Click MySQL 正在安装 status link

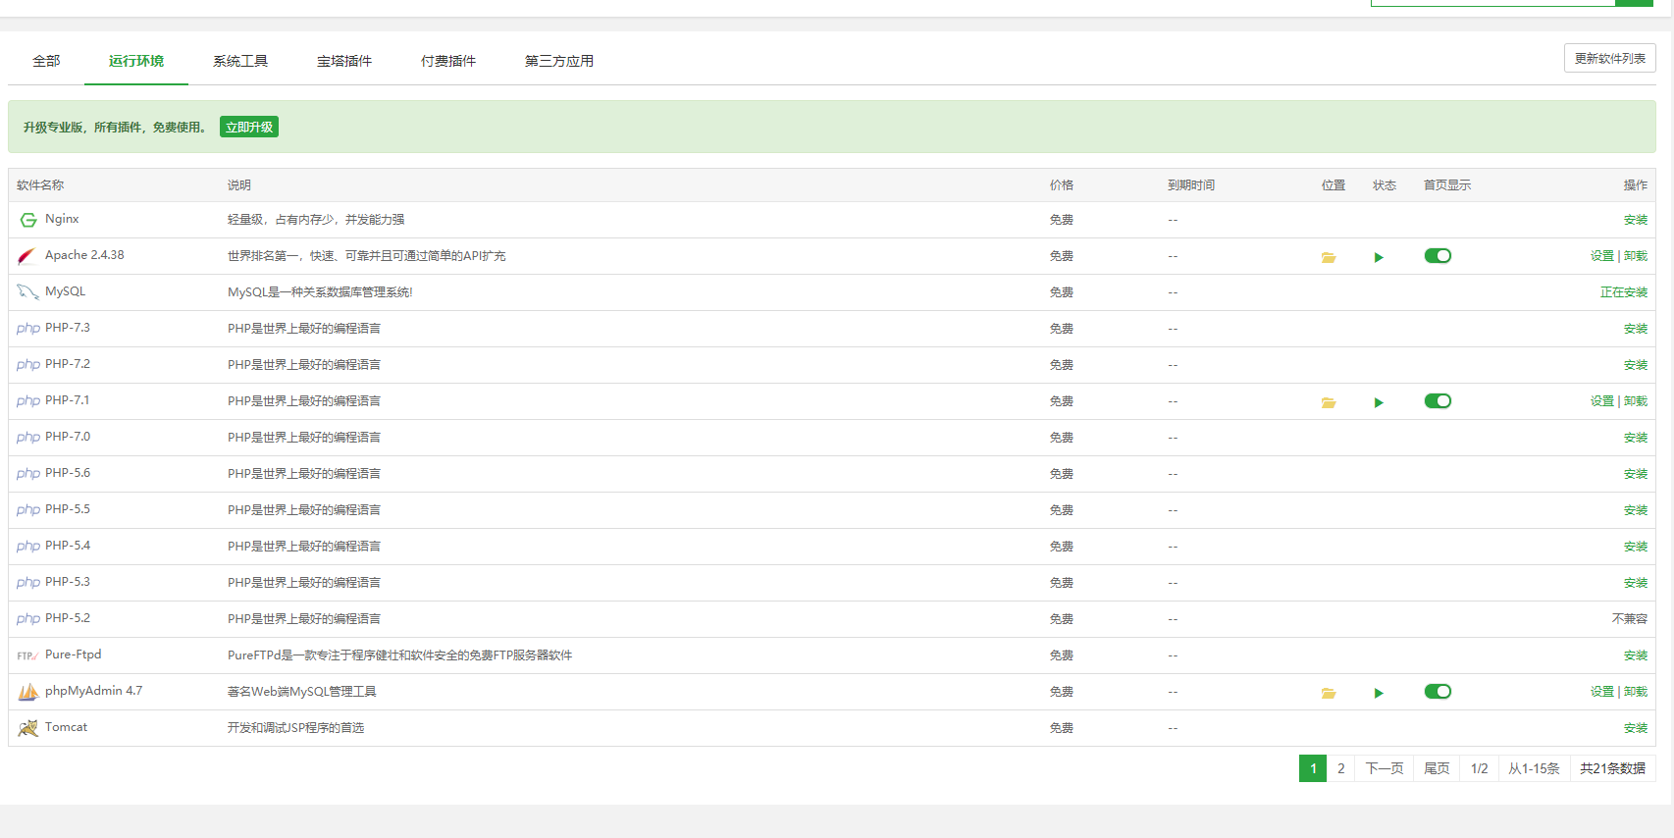(x=1624, y=292)
